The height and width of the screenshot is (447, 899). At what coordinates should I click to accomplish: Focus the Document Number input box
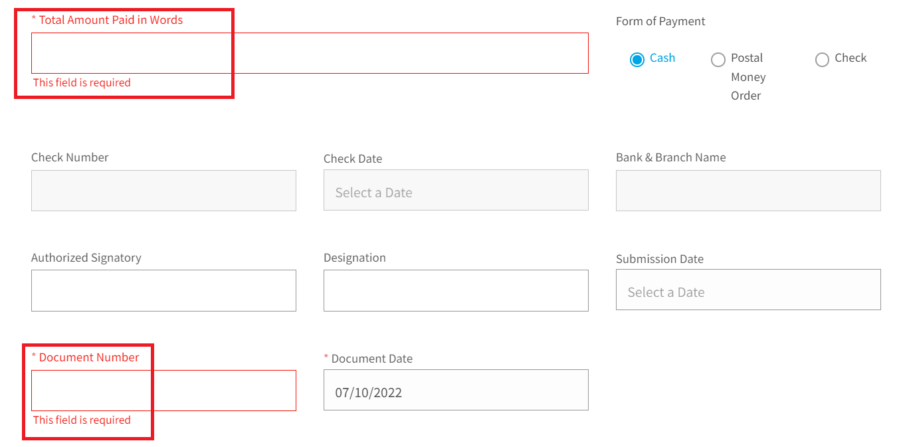163,391
